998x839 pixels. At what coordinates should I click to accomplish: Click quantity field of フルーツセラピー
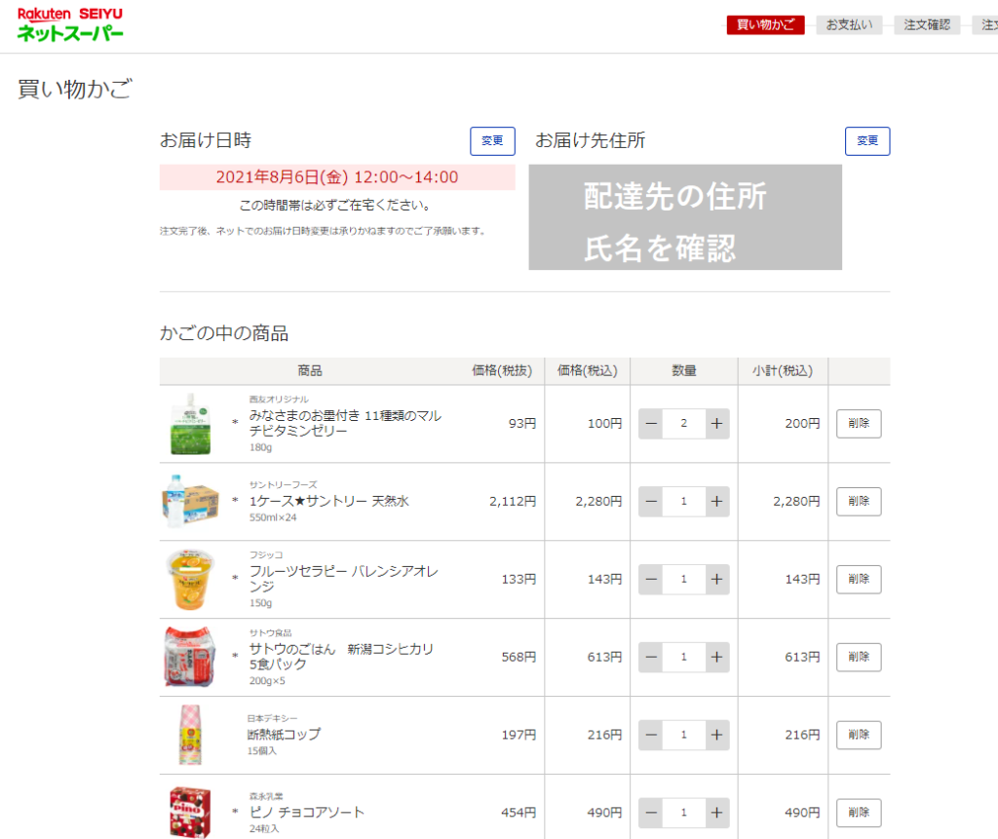(684, 579)
